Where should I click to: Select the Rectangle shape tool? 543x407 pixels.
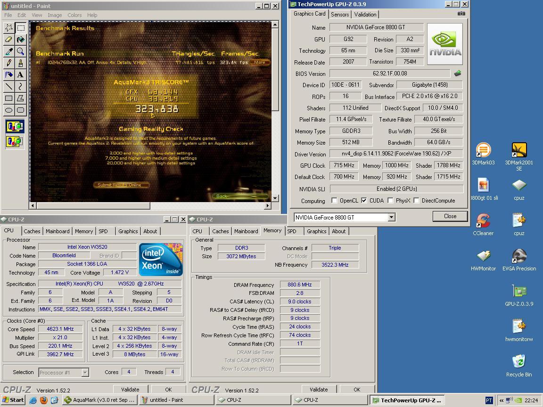[9, 98]
